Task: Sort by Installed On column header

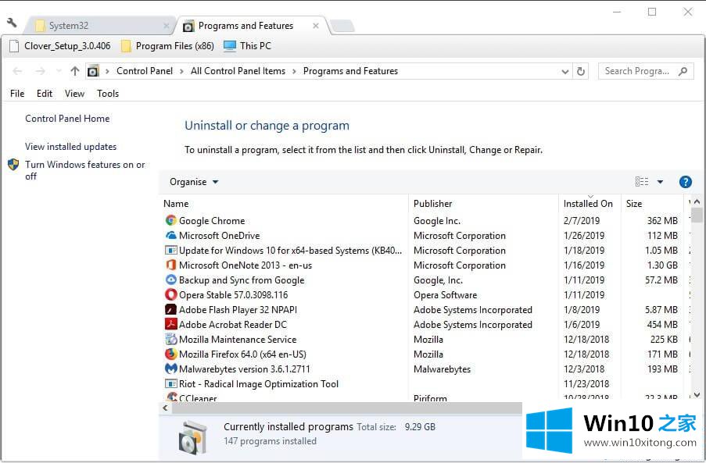Action: [x=590, y=203]
